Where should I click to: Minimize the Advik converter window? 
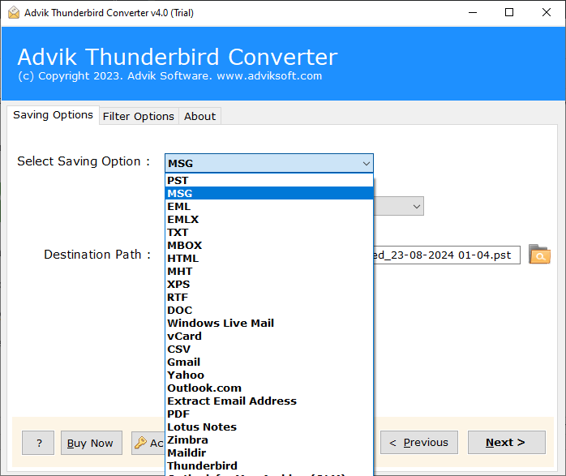(x=473, y=13)
